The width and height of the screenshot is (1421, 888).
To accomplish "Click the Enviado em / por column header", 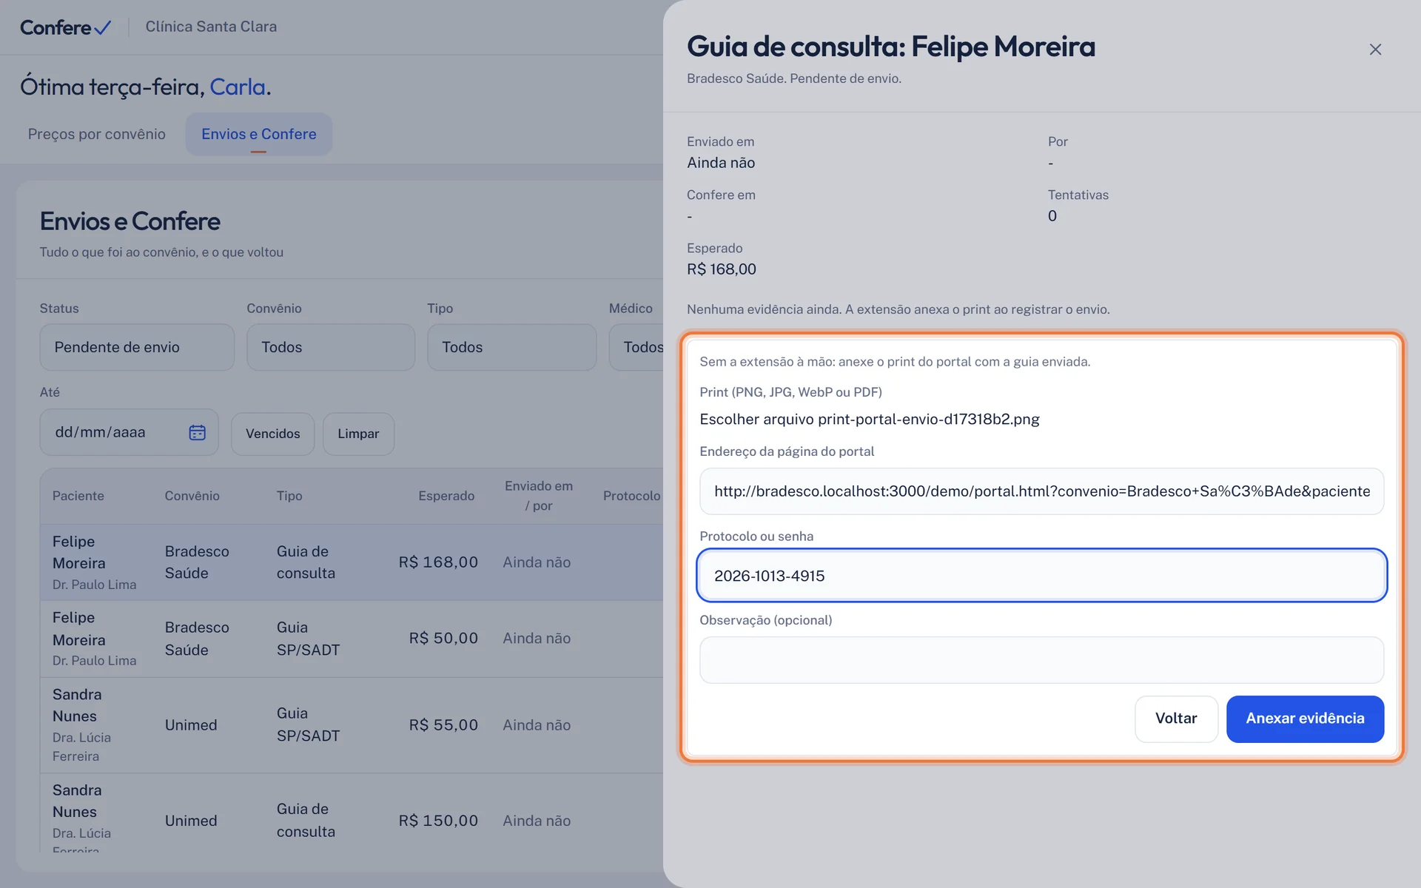I will click(539, 496).
